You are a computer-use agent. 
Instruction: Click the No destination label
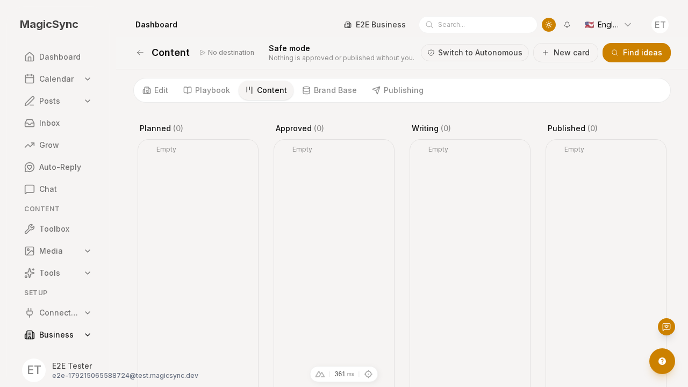point(227,53)
